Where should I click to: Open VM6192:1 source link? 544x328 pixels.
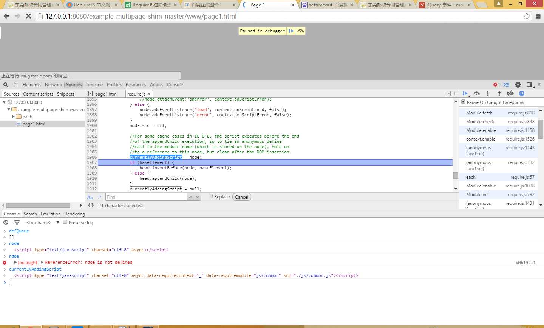click(525, 263)
